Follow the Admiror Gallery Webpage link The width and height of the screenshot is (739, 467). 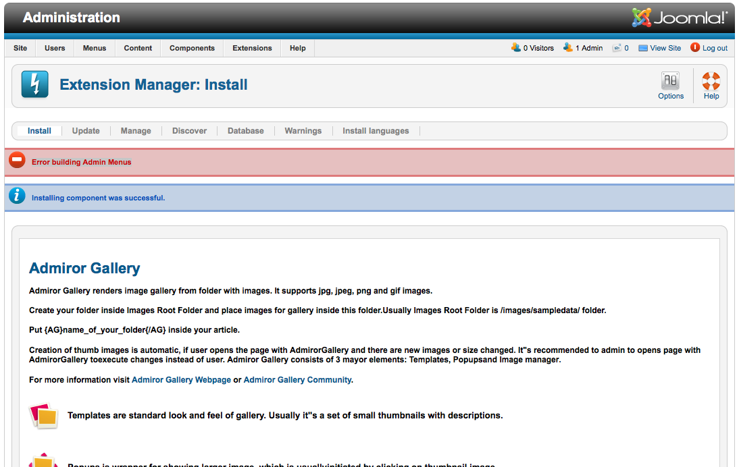pyautogui.click(x=182, y=380)
